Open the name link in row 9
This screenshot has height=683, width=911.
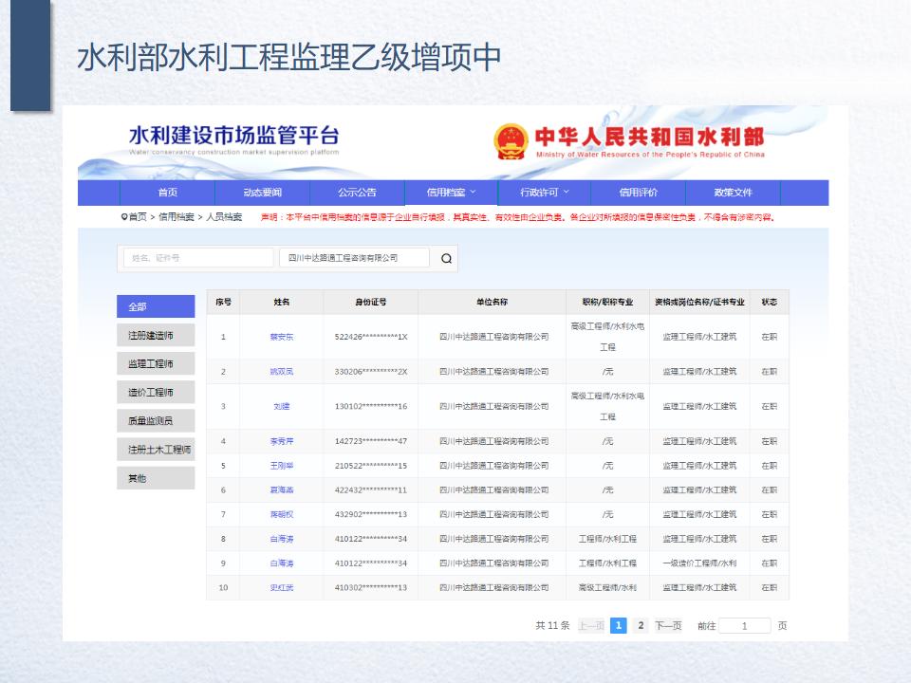pos(282,563)
